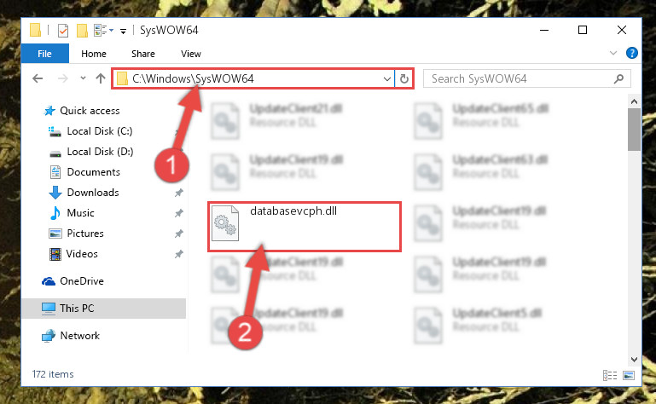
Task: Expand the ribbon with chevron arrow
Action: click(613, 53)
